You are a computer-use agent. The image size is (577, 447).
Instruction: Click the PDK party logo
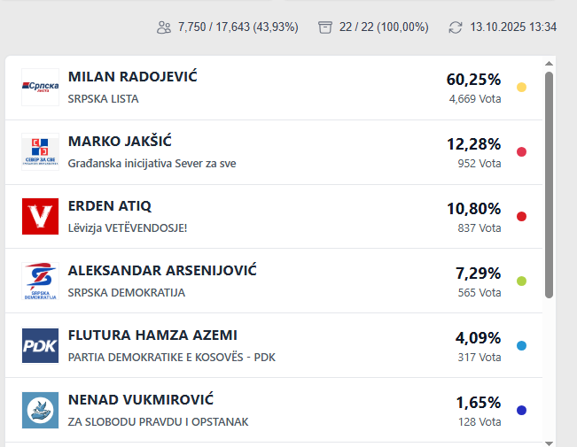point(40,346)
